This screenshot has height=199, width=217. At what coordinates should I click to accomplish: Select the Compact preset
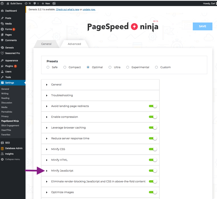point(65,67)
